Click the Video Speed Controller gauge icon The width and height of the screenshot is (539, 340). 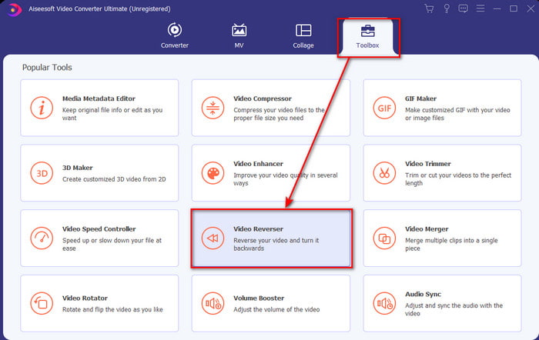pyautogui.click(x=42, y=238)
